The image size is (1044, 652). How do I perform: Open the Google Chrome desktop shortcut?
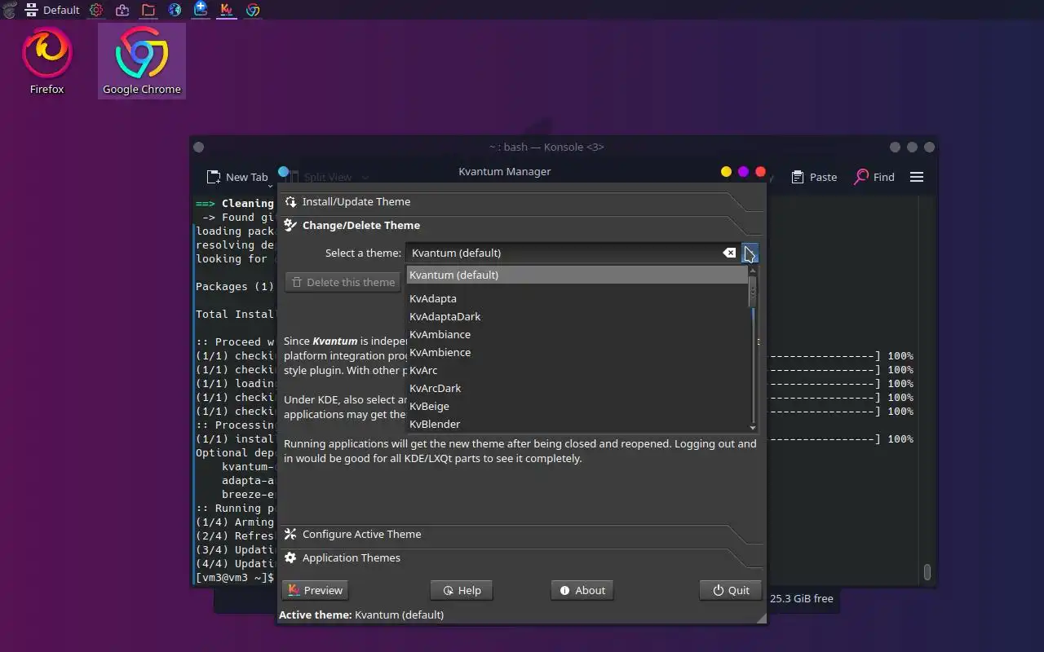142,61
